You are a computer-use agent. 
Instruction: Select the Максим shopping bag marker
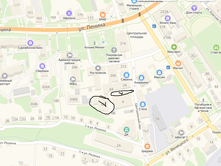coord(159,72)
